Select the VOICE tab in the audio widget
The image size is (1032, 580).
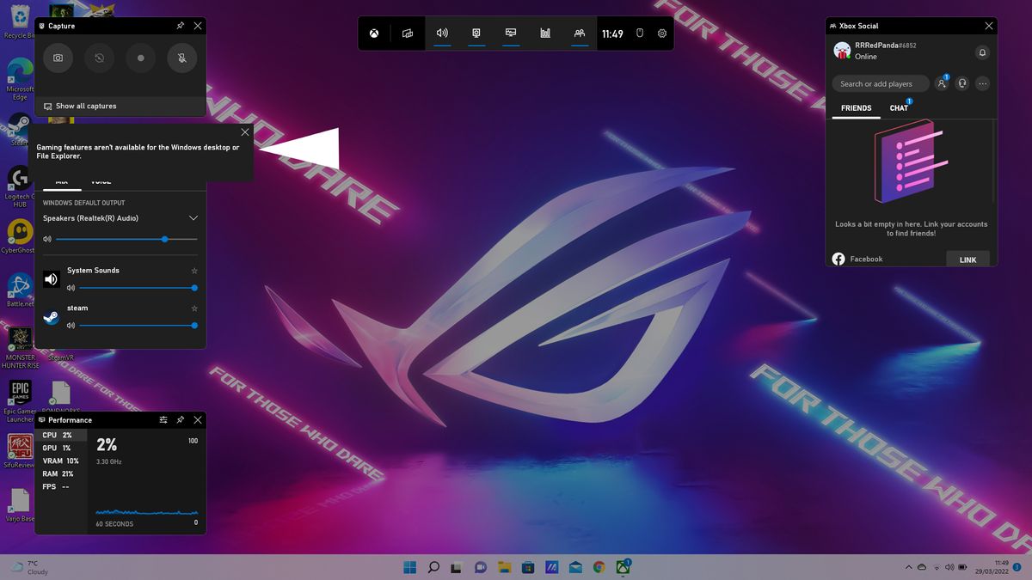[x=101, y=181]
